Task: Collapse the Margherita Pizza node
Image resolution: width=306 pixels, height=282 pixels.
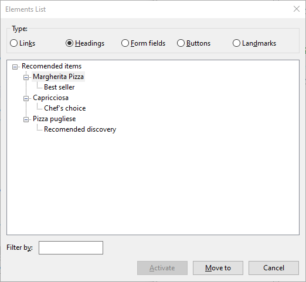Action: [x=26, y=77]
